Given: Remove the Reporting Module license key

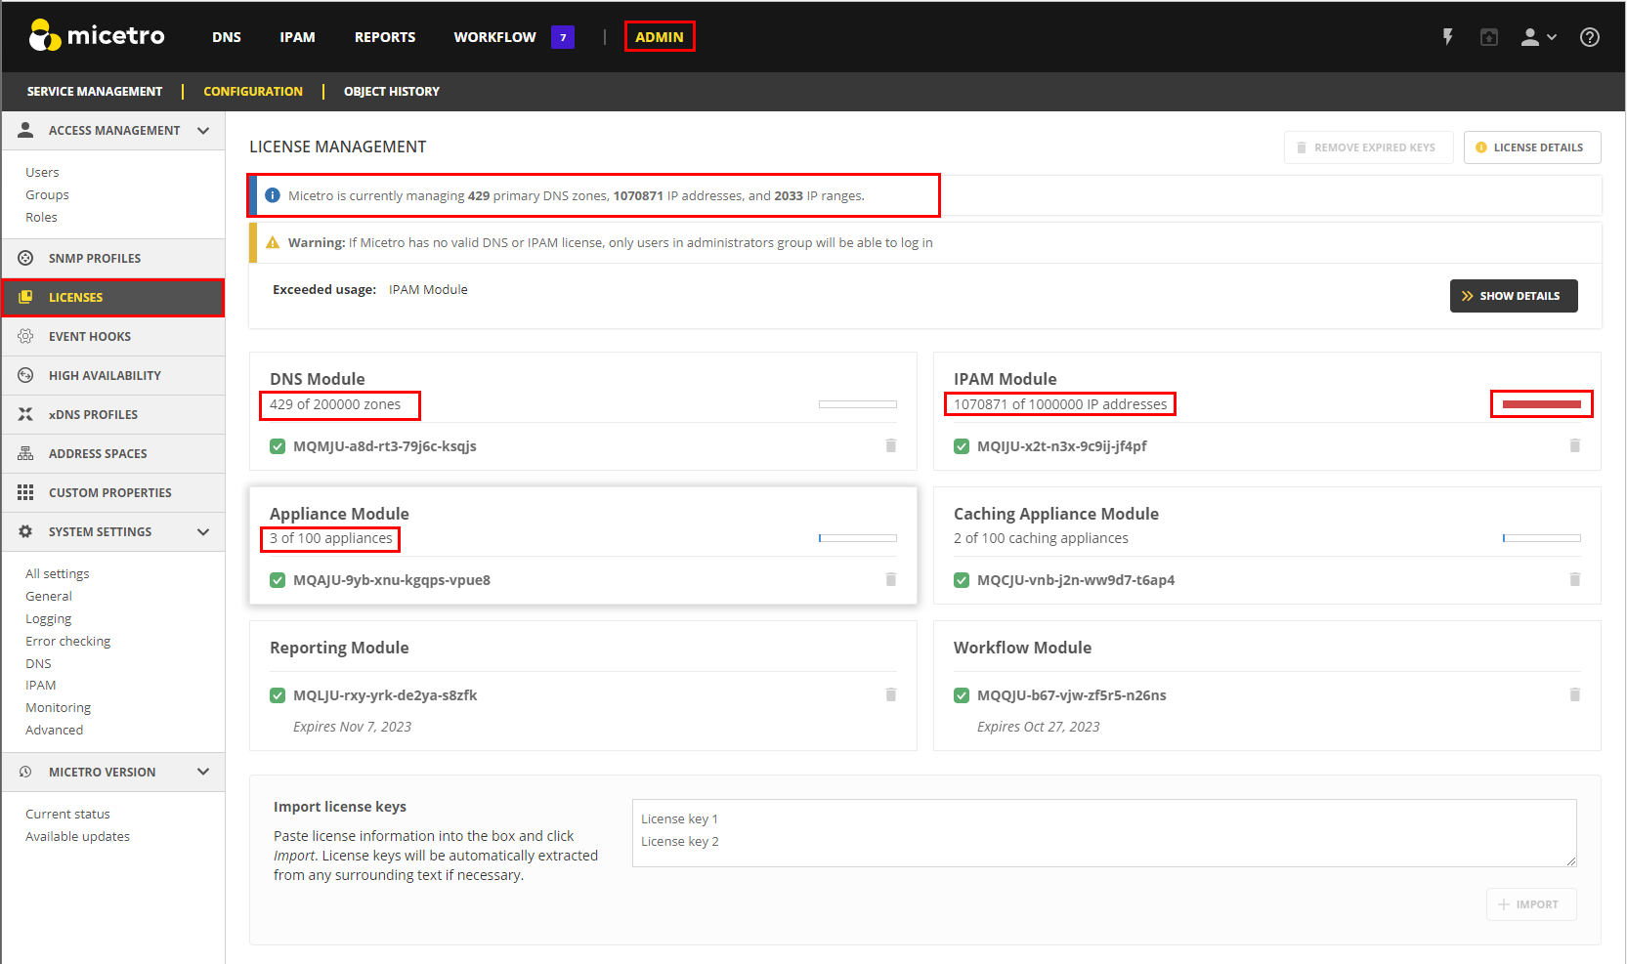Looking at the screenshot, I should [x=890, y=694].
